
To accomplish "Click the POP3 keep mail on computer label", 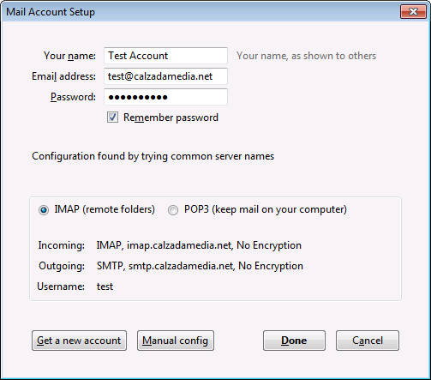I will pos(266,209).
